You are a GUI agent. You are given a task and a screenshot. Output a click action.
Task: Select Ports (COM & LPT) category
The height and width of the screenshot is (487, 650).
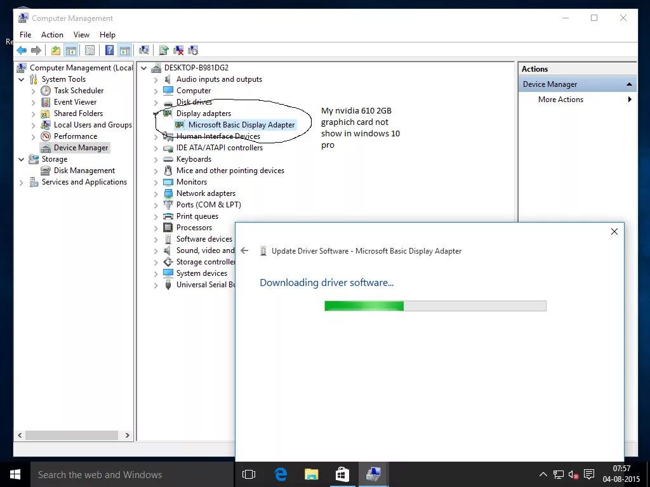[208, 205]
